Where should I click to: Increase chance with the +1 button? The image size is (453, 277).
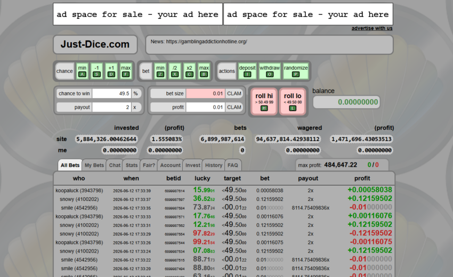pyautogui.click(x=111, y=71)
